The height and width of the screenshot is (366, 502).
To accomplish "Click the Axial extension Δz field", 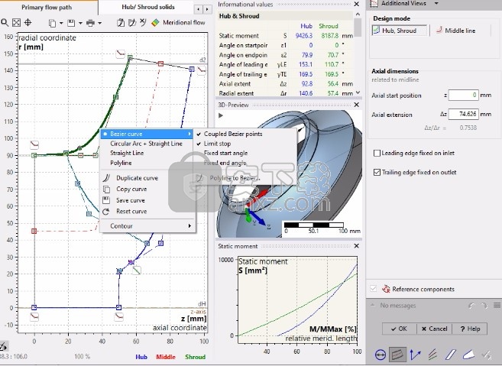I will click(463, 114).
